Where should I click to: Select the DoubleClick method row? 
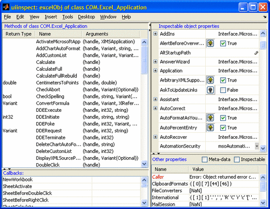(71, 165)
